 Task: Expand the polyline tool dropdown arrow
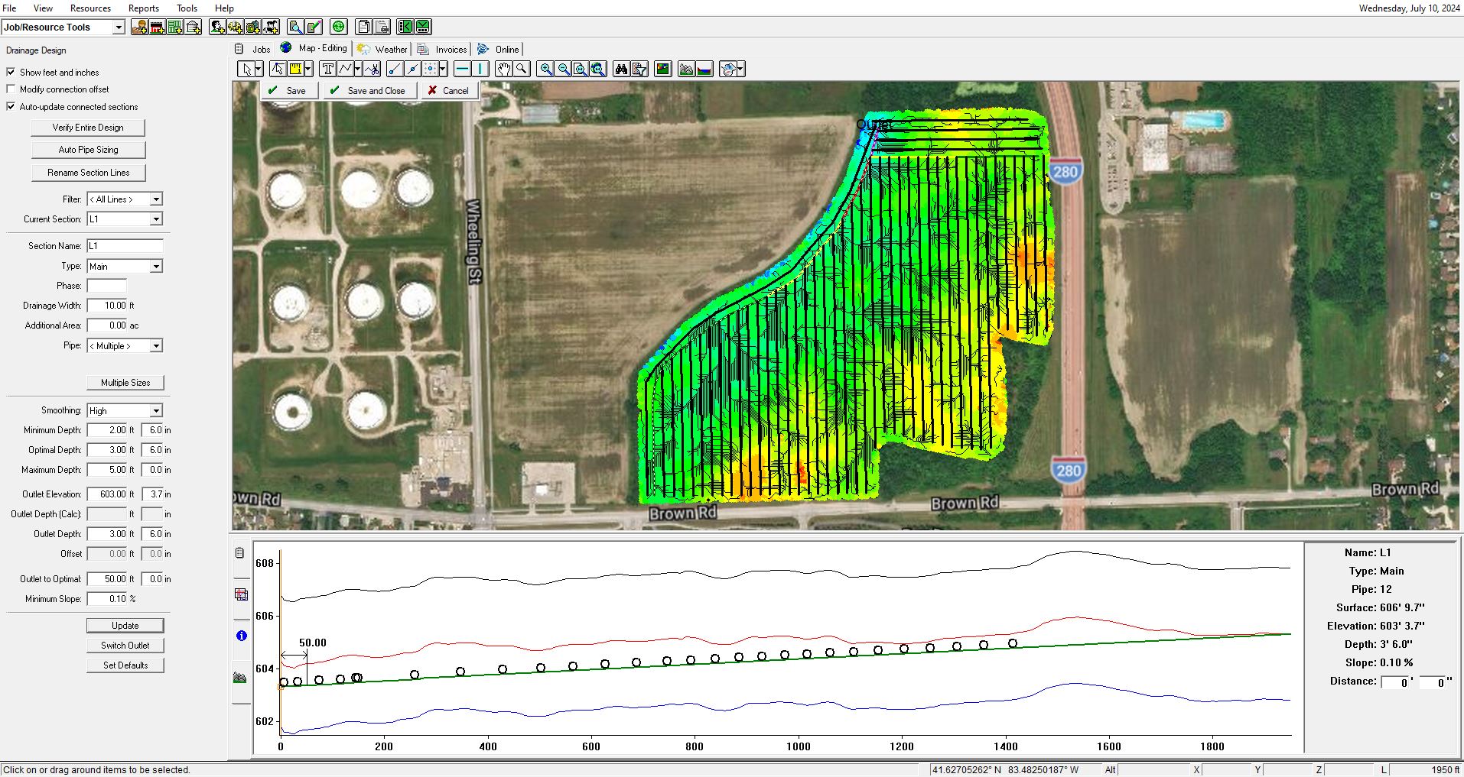click(x=357, y=70)
